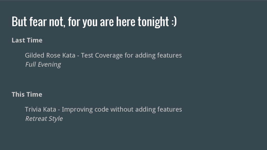267x150 pixels.
Task: Click the word 'Style' under This Time
Action: coord(56,119)
